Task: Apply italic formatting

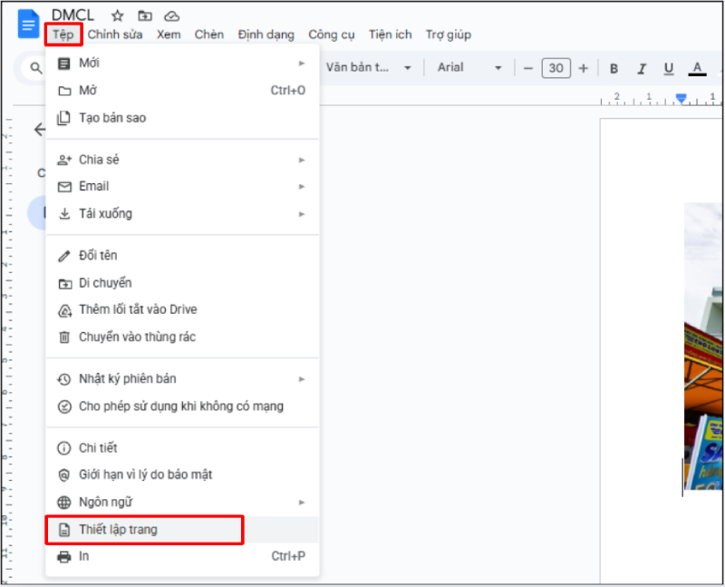Action: [x=642, y=68]
